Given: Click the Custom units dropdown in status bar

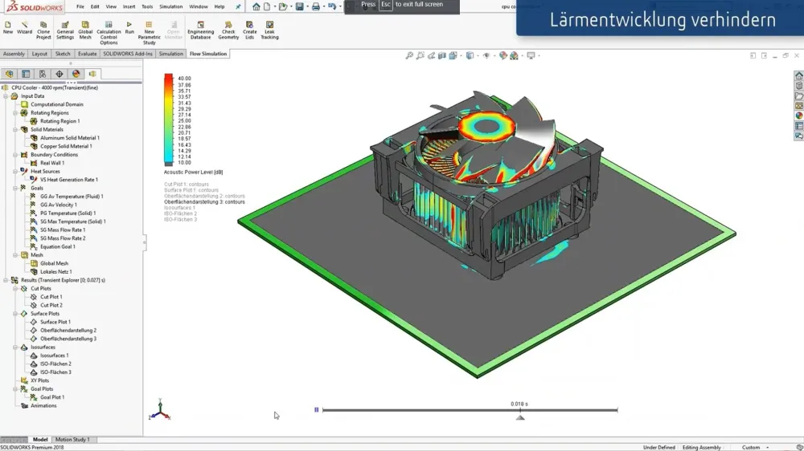Looking at the screenshot, I should coord(755,448).
